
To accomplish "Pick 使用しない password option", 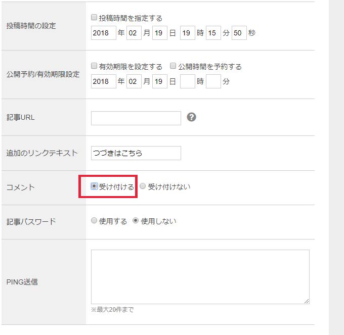I will pyautogui.click(x=136, y=221).
